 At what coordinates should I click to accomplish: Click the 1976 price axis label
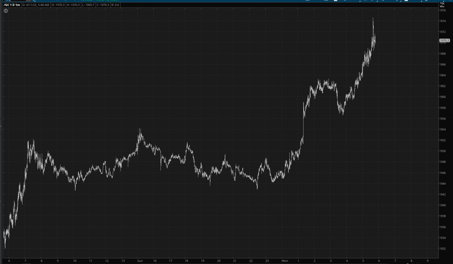point(442,10)
